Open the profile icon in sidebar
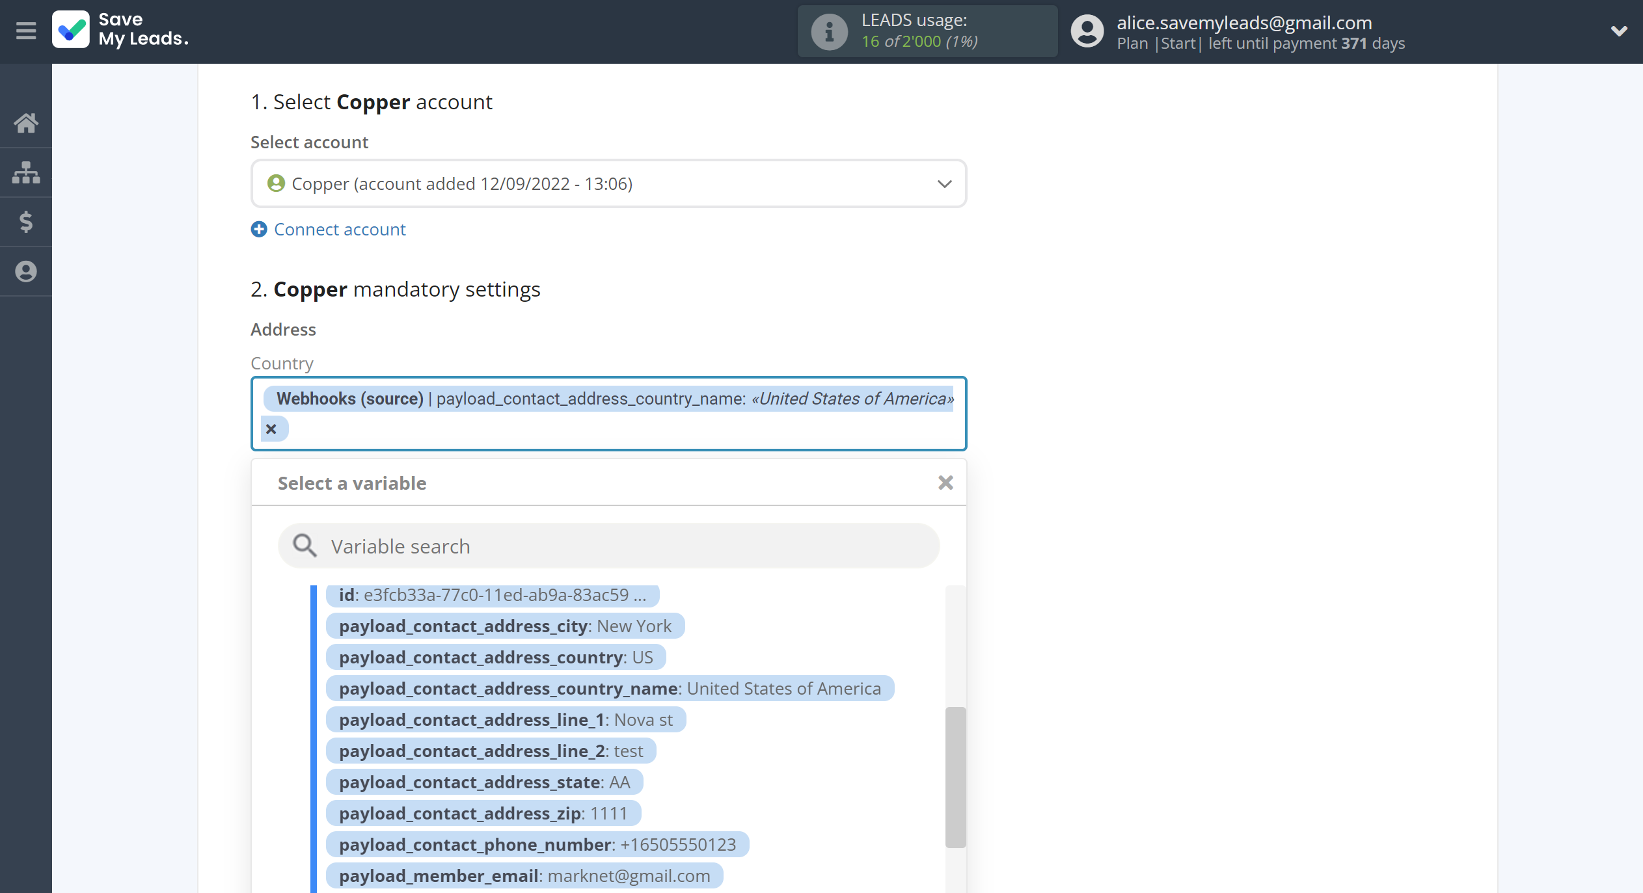This screenshot has width=1643, height=893. coord(26,271)
